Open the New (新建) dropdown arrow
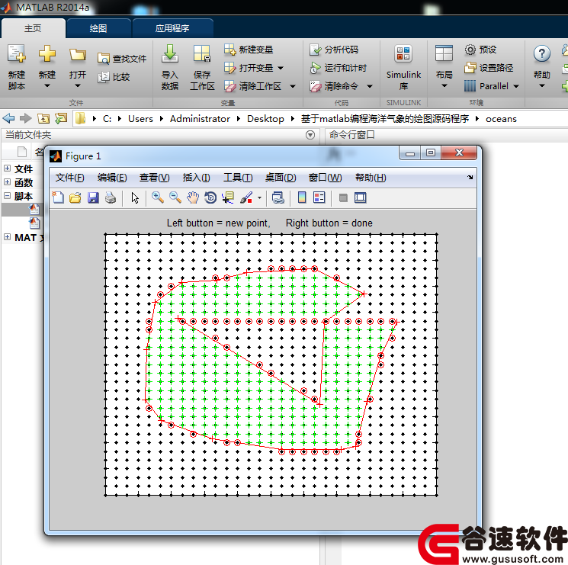 click(47, 86)
